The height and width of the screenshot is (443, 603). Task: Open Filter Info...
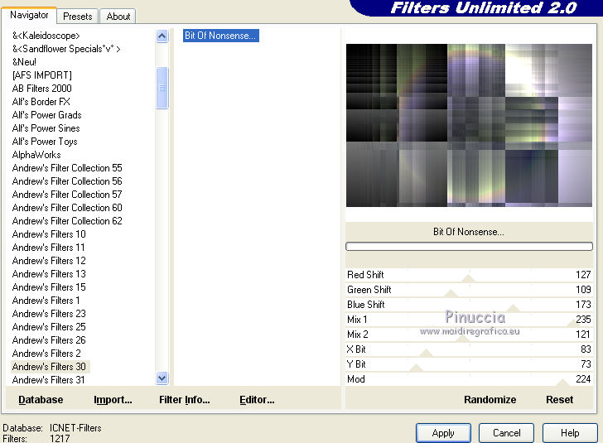coord(185,400)
